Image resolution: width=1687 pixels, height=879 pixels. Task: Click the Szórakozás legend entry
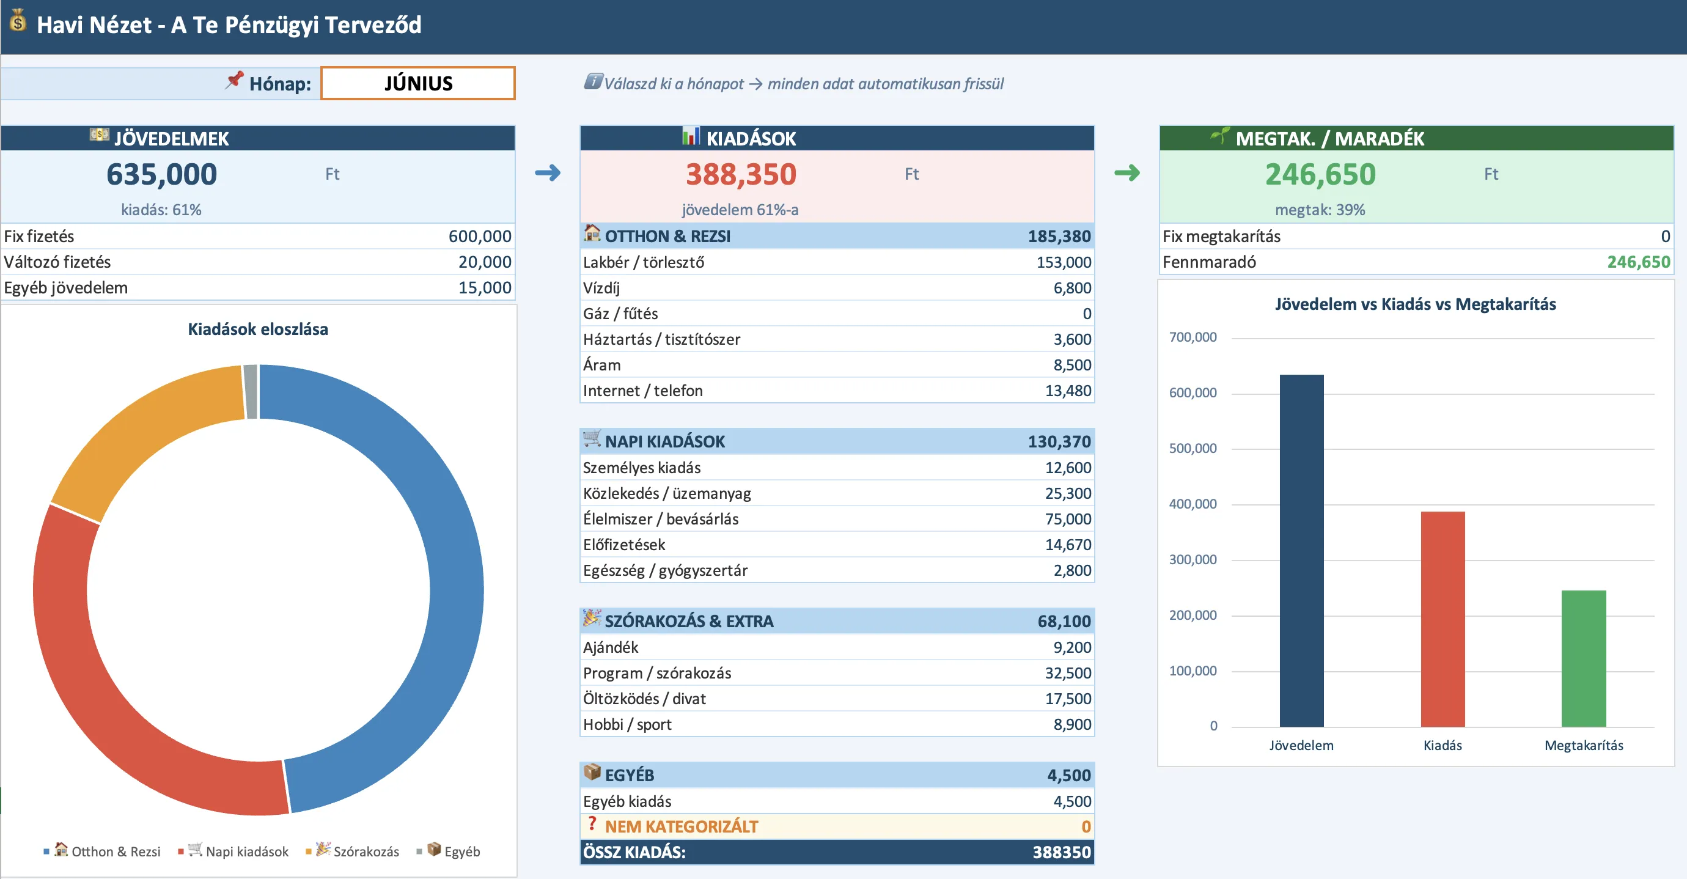pyautogui.click(x=366, y=851)
